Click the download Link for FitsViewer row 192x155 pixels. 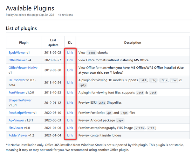tap(70, 128)
